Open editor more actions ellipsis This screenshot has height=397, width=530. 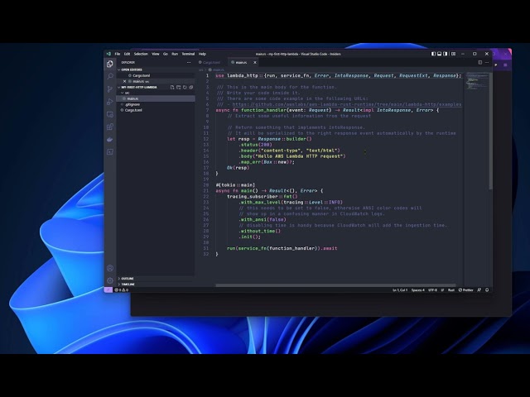click(487, 63)
